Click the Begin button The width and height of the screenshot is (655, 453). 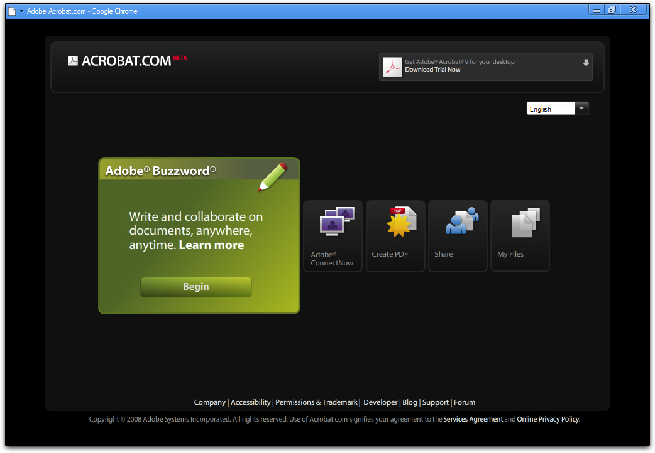tap(196, 287)
